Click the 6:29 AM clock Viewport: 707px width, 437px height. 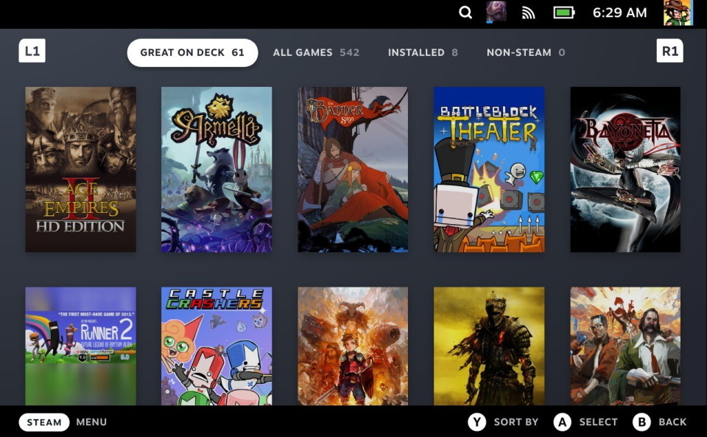tap(619, 13)
